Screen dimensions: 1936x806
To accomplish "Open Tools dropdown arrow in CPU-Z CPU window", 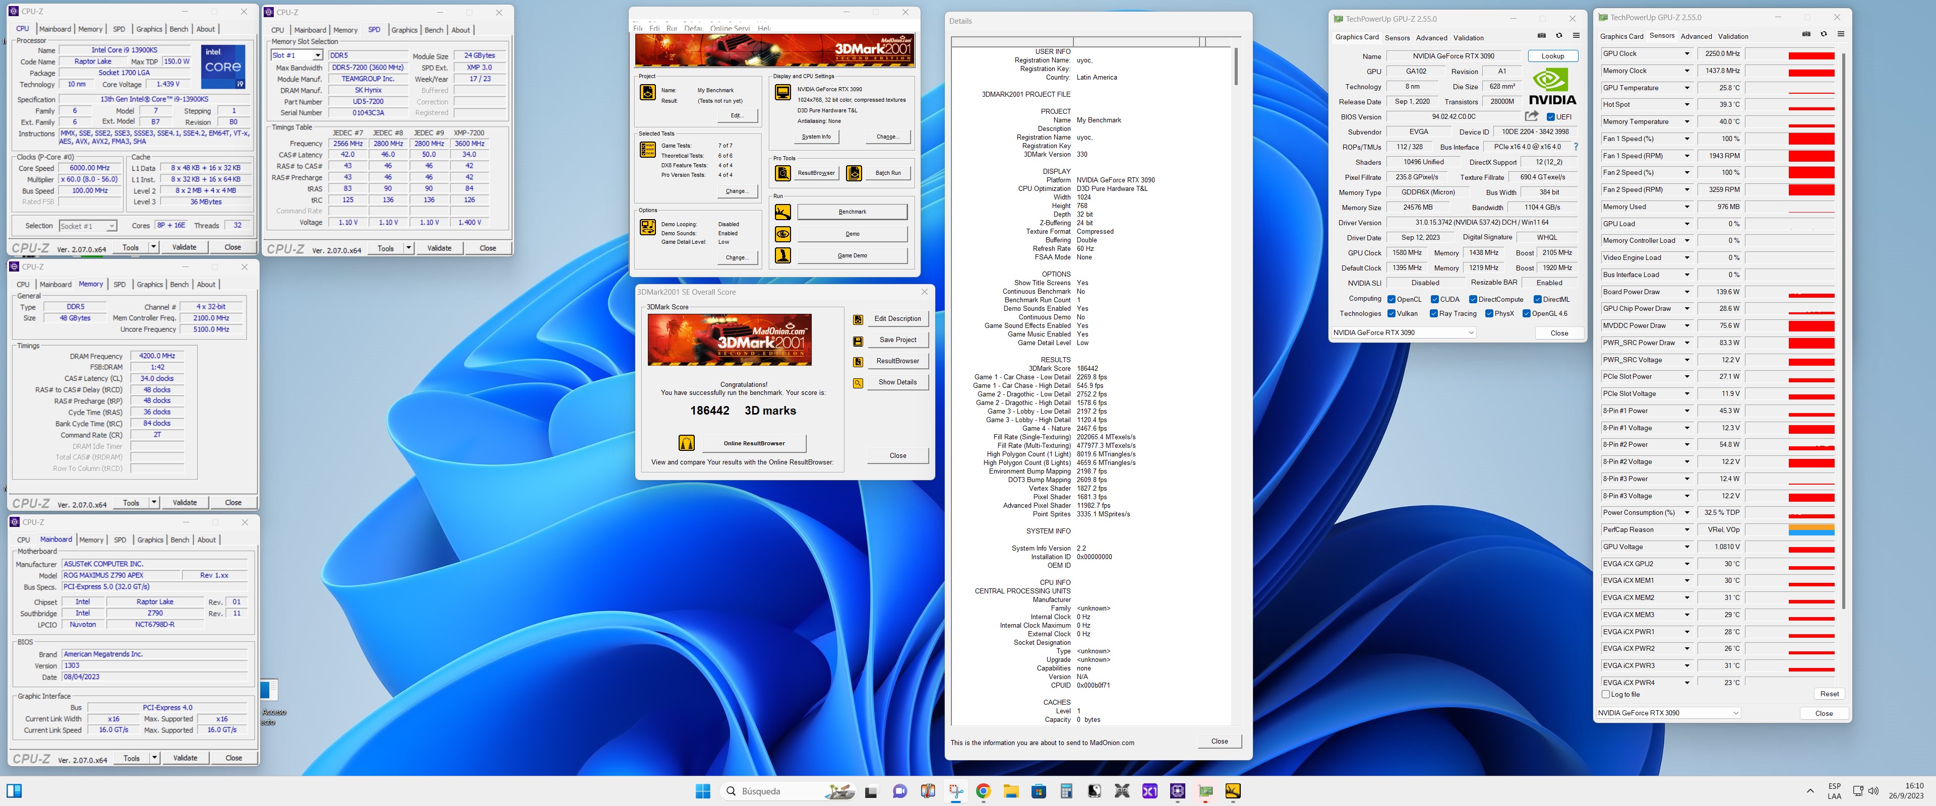I will [153, 247].
